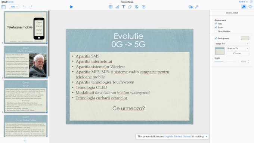Click the Redo arrow icon
The height and width of the screenshot is (143, 254).
tap(31, 7)
